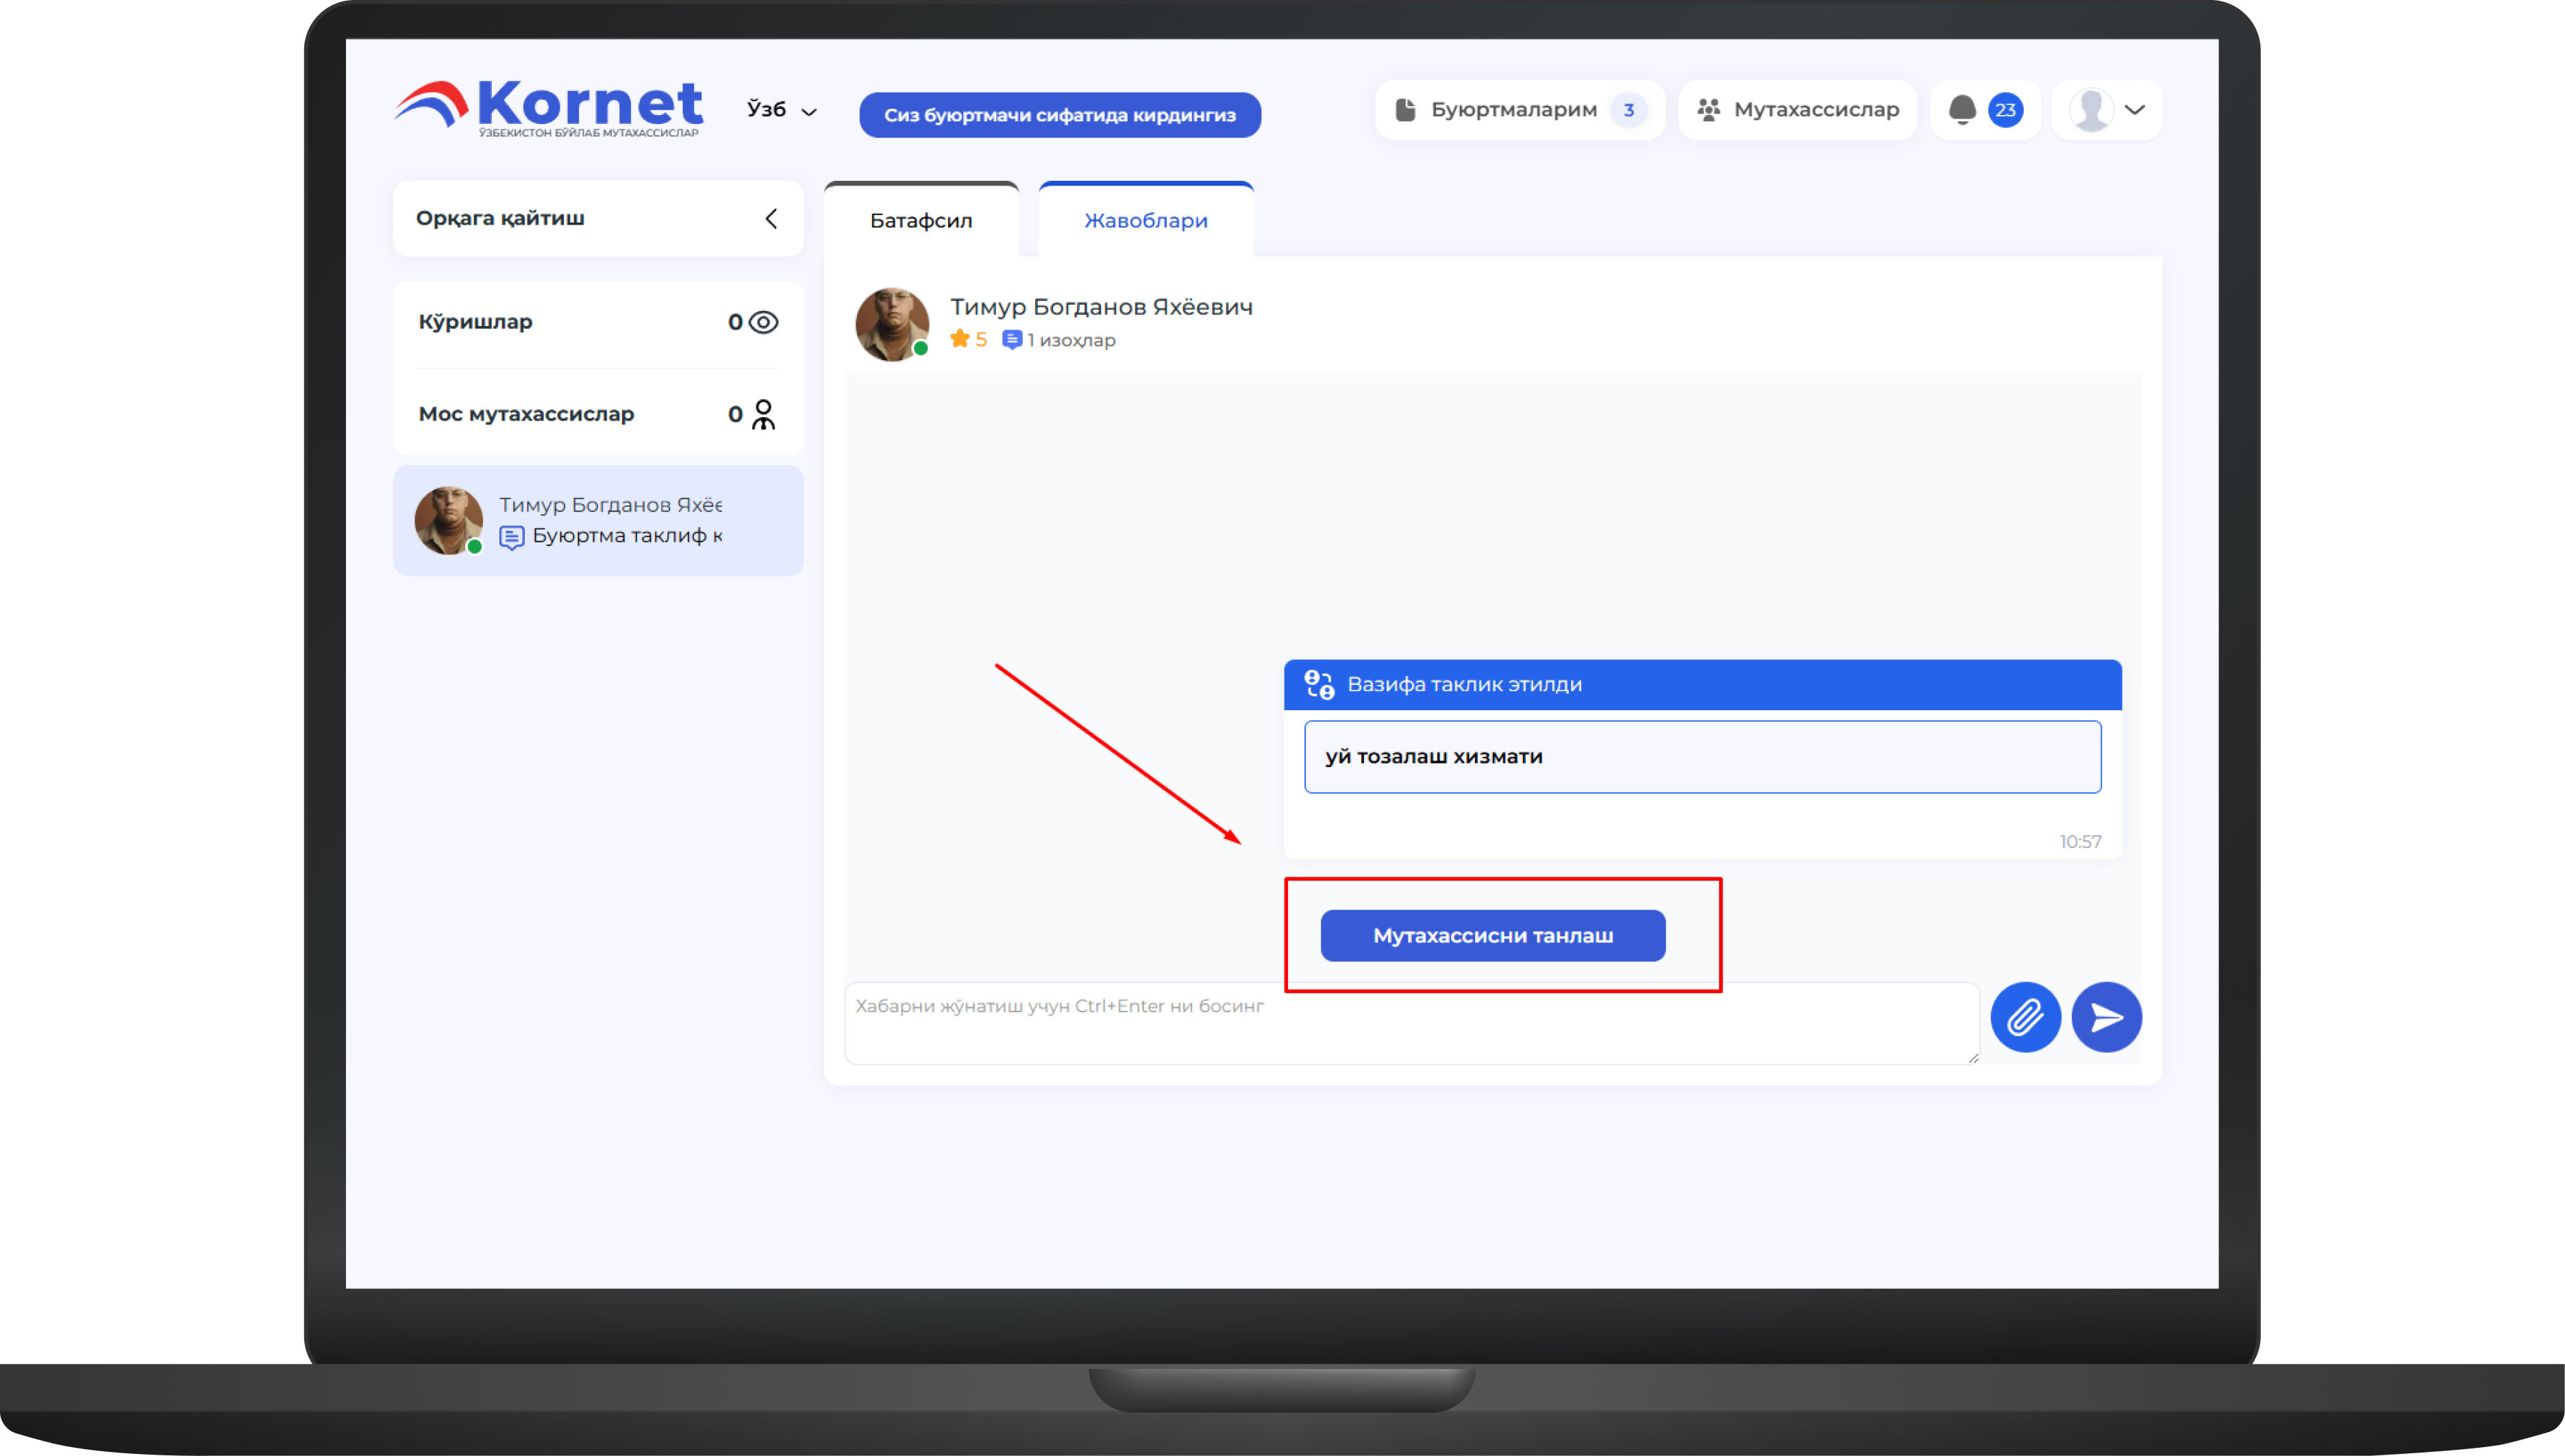Click the 1 изоҳлар comments icon
Viewport: 2565px width, 1456px height.
(1011, 340)
